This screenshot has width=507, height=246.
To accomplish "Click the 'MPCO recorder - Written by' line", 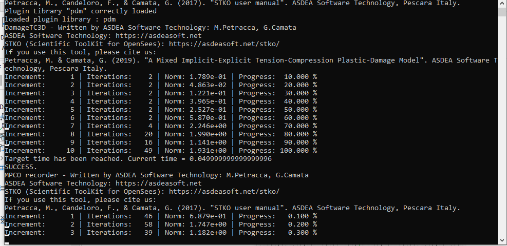I will pos(157,175).
